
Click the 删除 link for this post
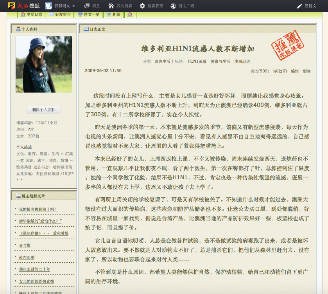[x=306, y=71]
